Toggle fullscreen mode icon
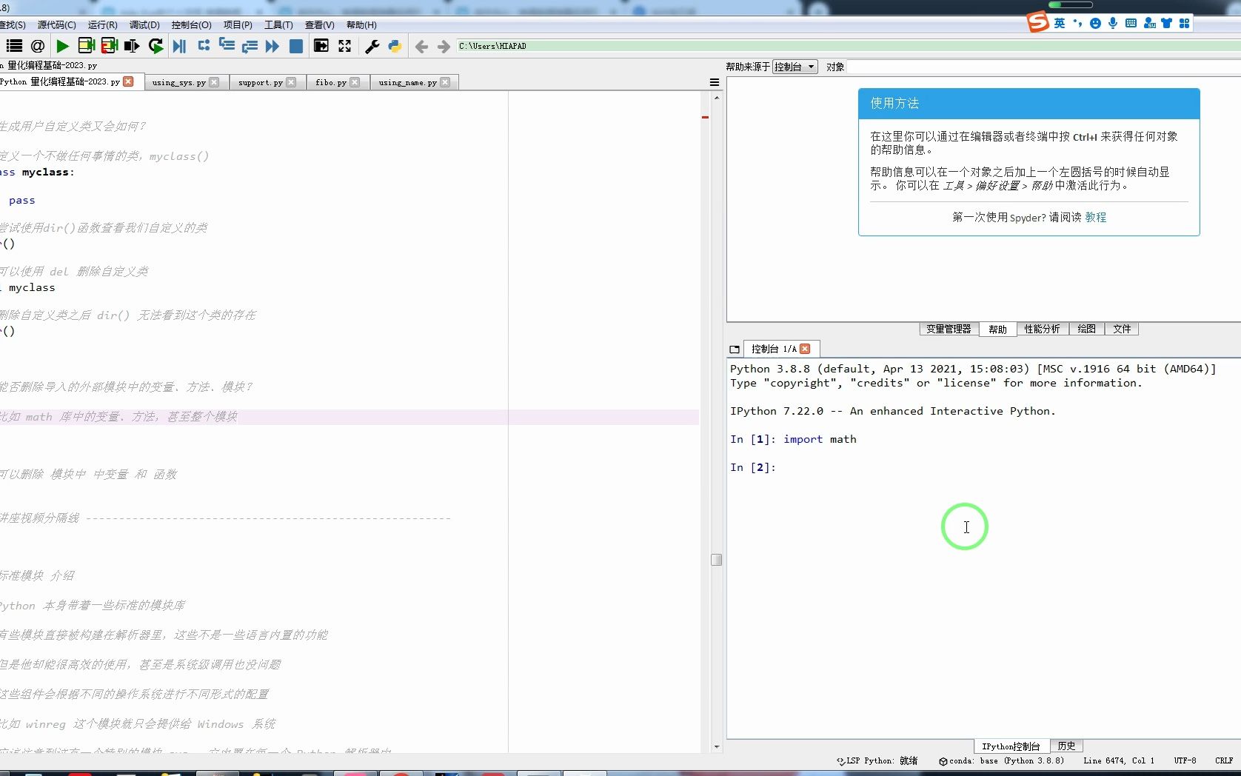Screen dimensions: 1241x776 (x=344, y=46)
